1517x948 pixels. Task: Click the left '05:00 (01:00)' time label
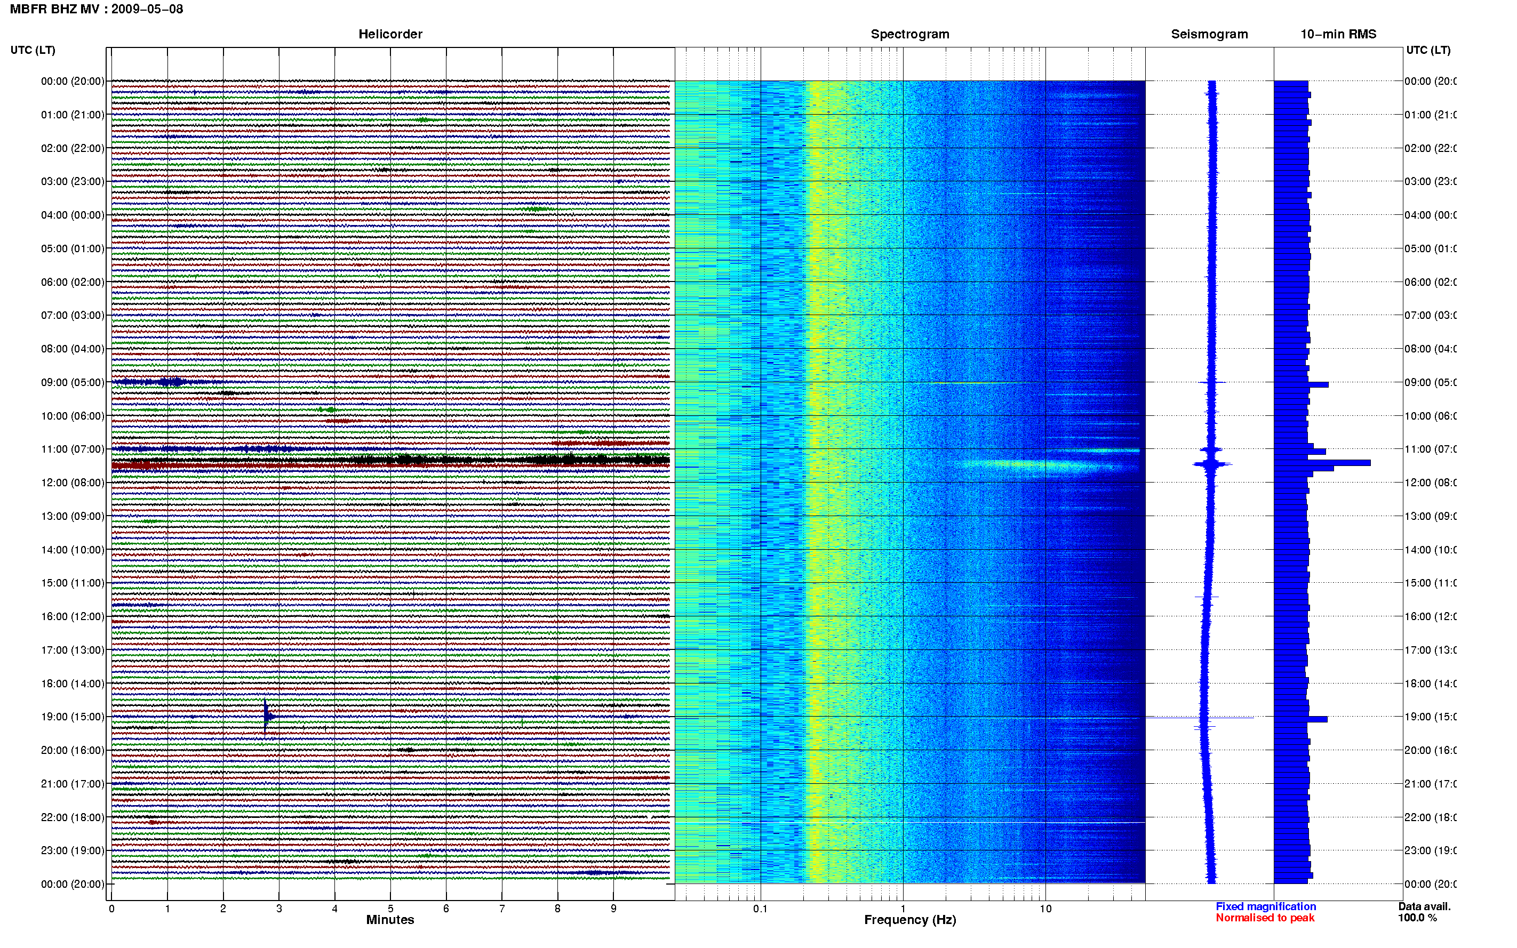click(x=73, y=249)
